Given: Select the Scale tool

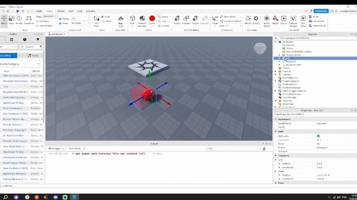Looking at the screenshot, I should tap(11, 20).
